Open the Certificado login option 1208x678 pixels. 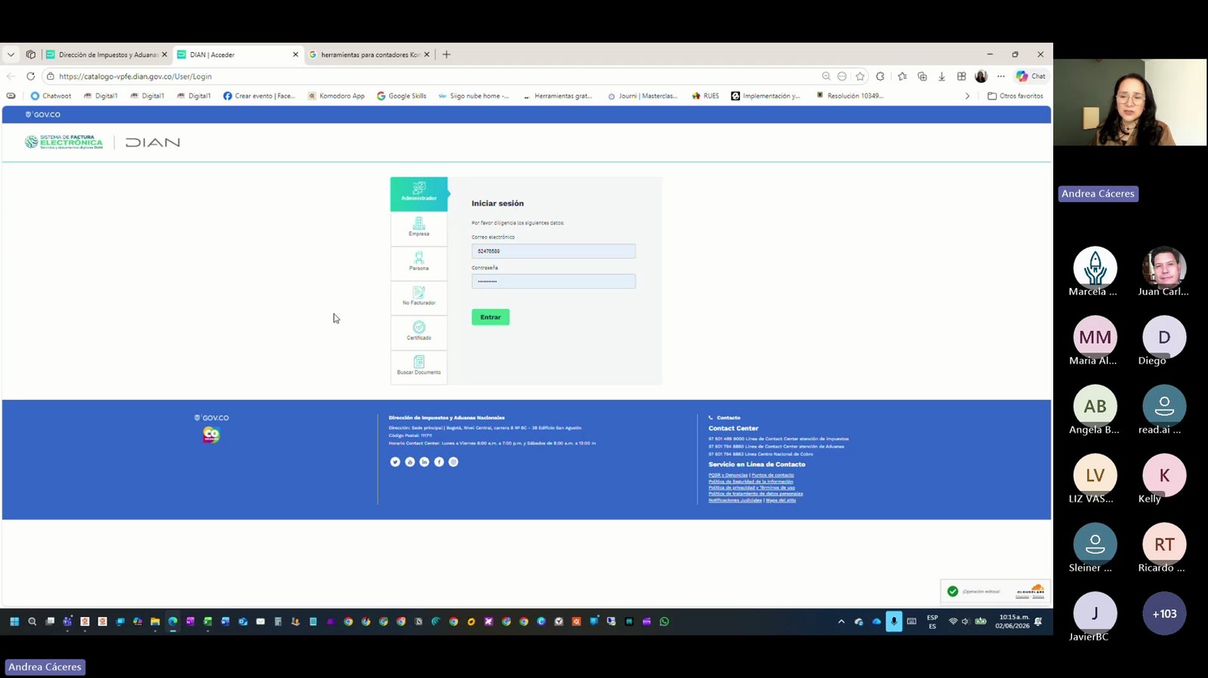click(419, 331)
